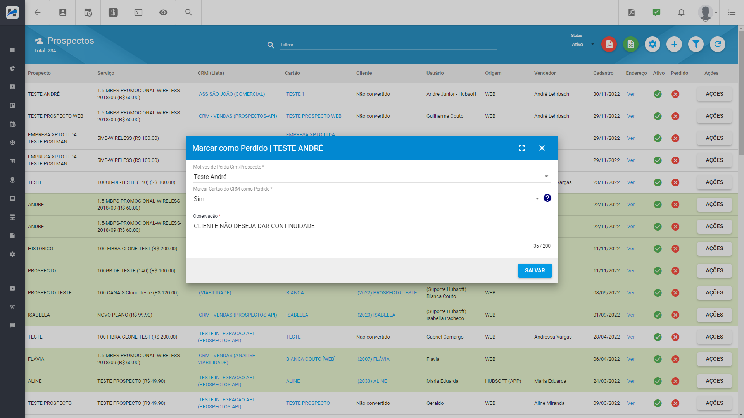Sort by Prospecto column header
Viewport: 744px width, 418px height.
[x=39, y=73]
